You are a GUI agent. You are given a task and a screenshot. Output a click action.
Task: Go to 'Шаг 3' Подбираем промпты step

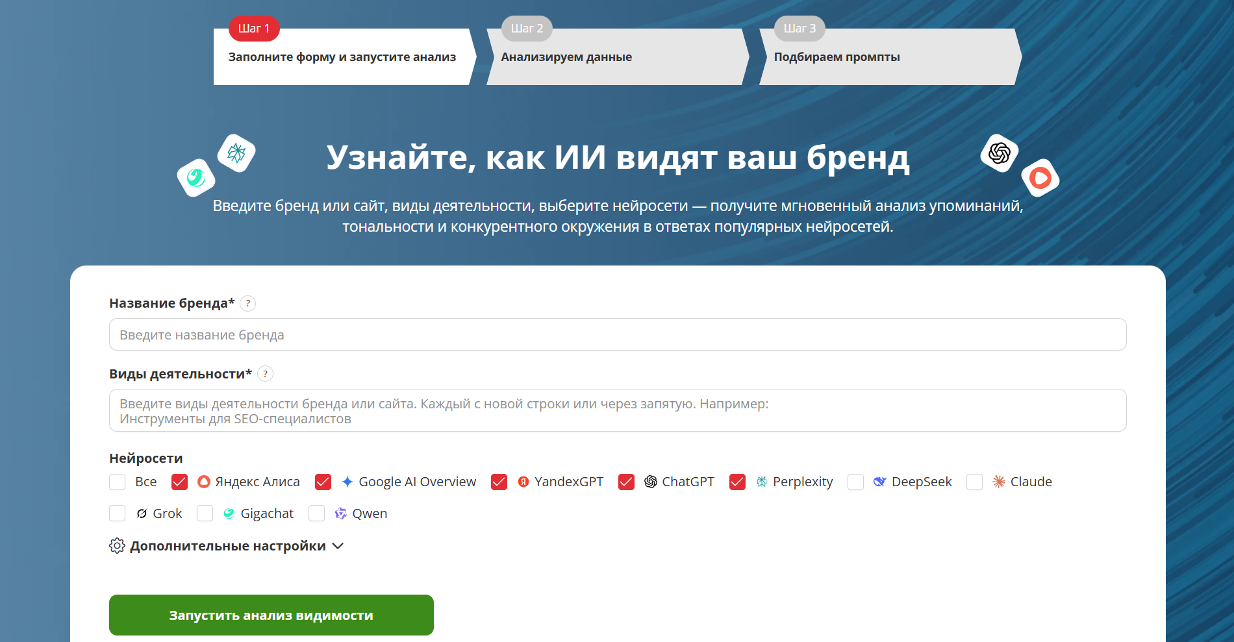click(887, 56)
